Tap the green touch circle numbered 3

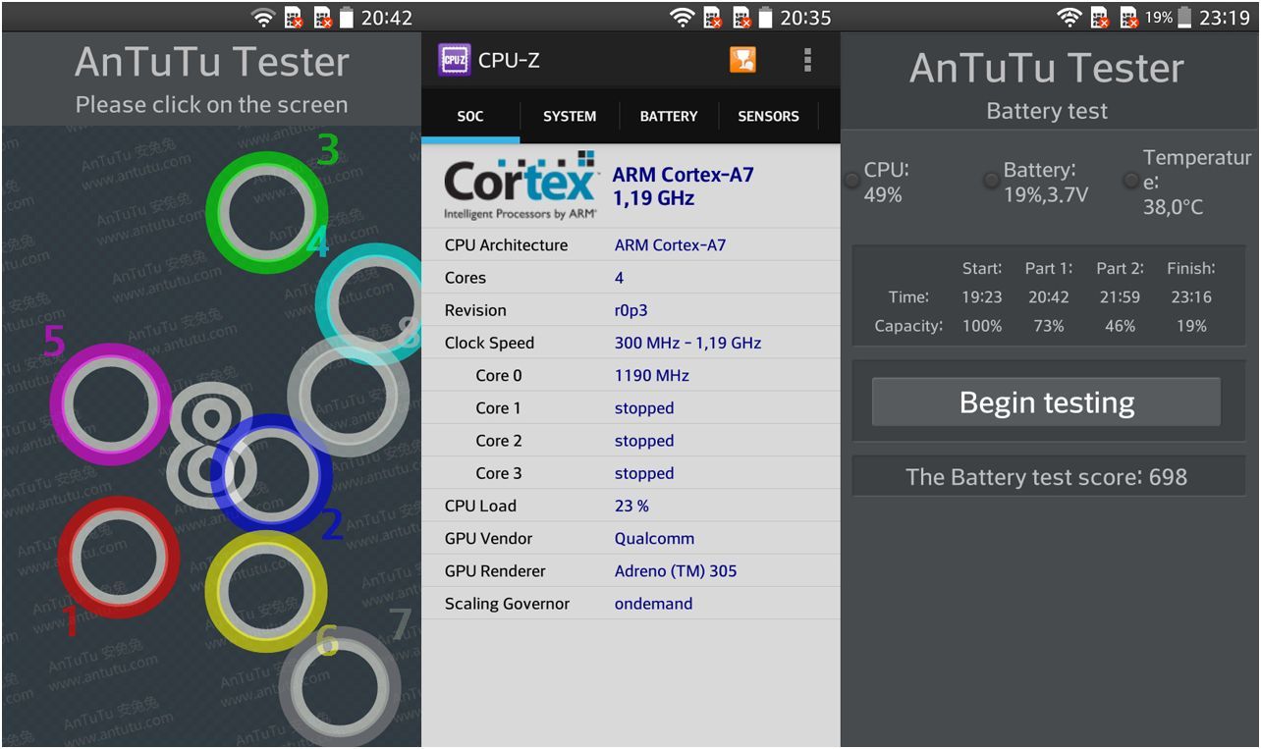[x=266, y=211]
